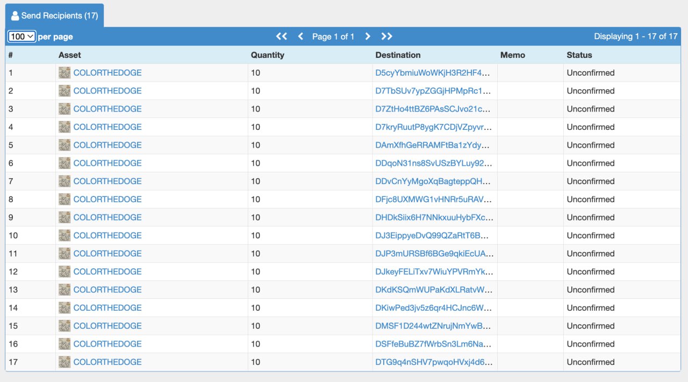
Task: Open destination address DDqoN31ns8SvUSzBYLuy92
Action: (x=433, y=163)
